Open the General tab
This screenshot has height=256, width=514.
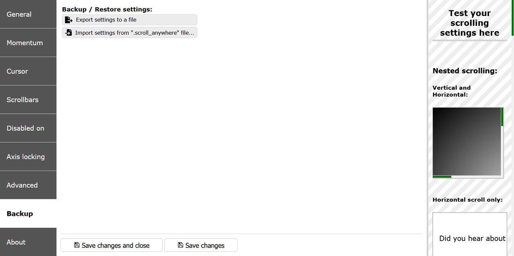click(x=28, y=14)
